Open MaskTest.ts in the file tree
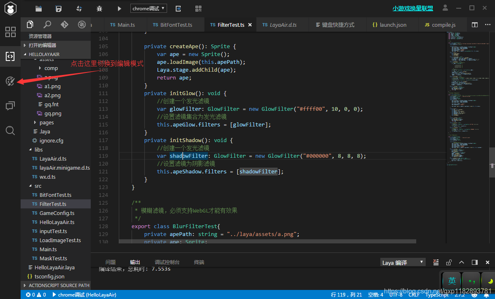 click(53, 258)
